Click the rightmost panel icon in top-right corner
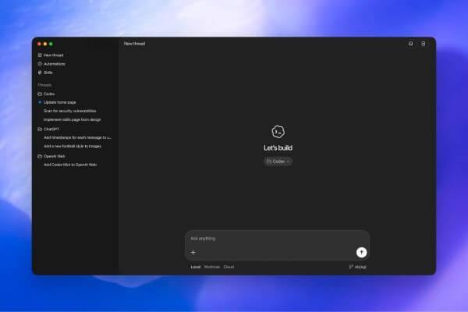 (424, 44)
